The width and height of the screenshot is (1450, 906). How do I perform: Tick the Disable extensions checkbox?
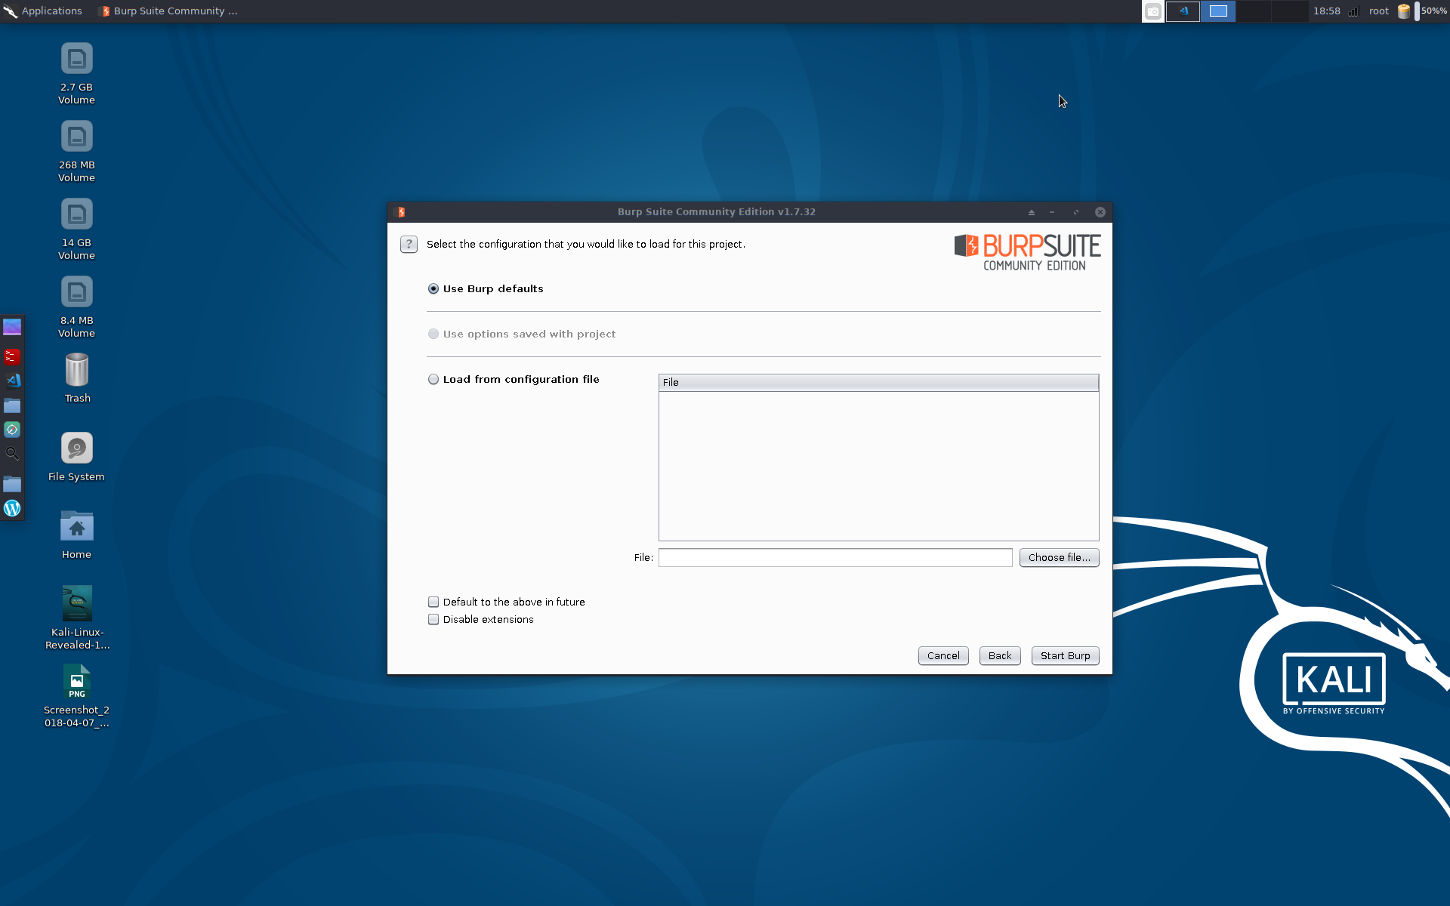click(433, 619)
